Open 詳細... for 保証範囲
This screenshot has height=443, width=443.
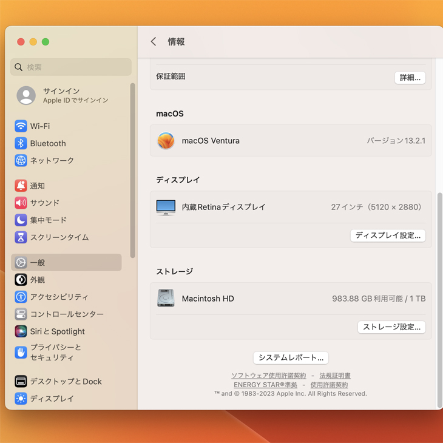tap(410, 78)
